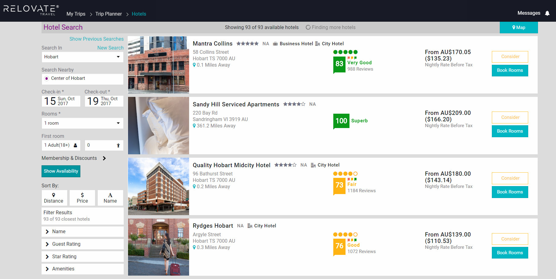
Task: Click the 0.2 Miles Away pin icon
Action: (194, 187)
